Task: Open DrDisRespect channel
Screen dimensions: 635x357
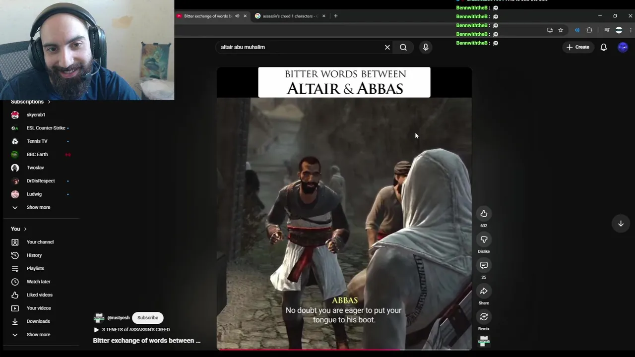Action: pyautogui.click(x=41, y=181)
